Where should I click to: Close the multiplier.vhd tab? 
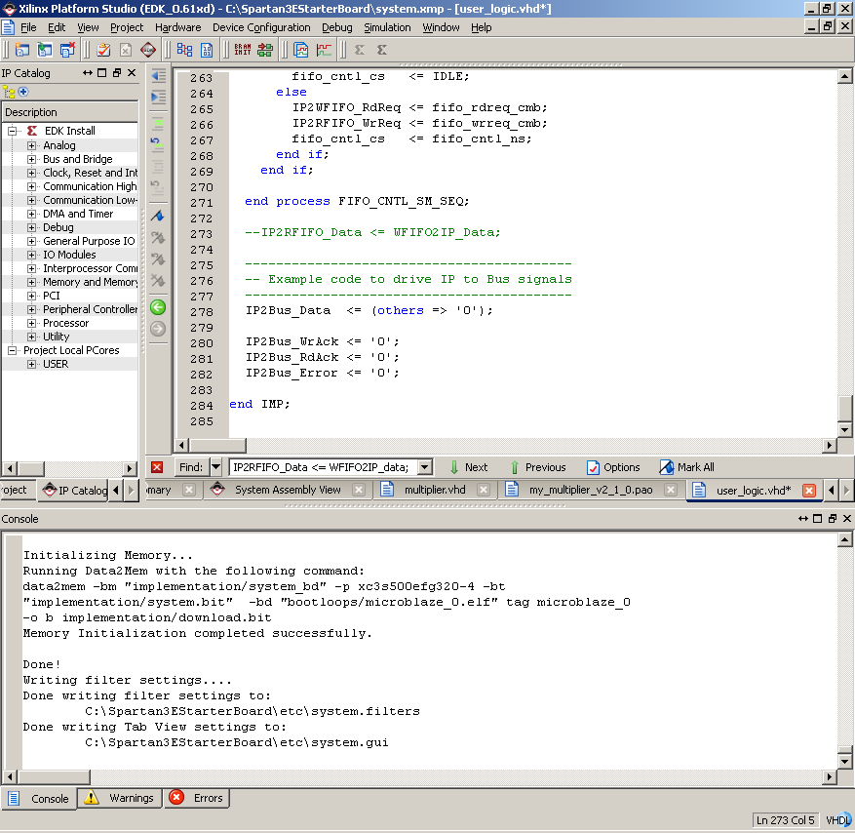tap(484, 490)
